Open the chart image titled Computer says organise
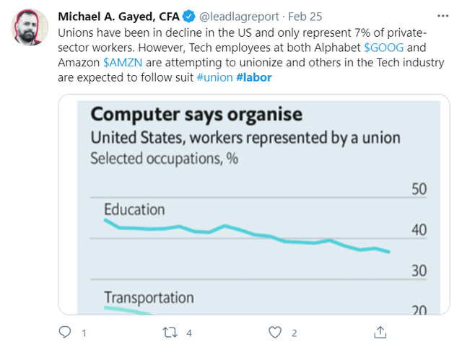The width and height of the screenshot is (462, 347). [x=253, y=204]
